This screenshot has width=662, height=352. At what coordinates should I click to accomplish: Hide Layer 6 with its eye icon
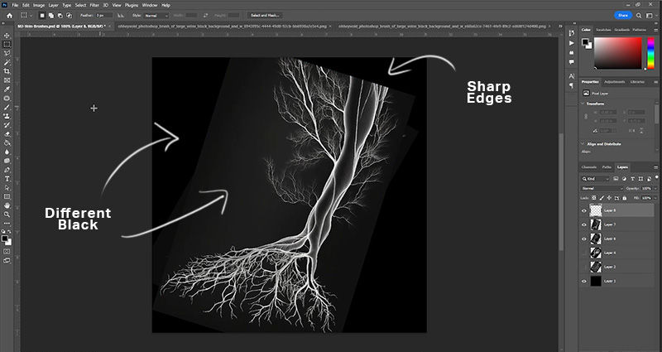click(x=584, y=239)
